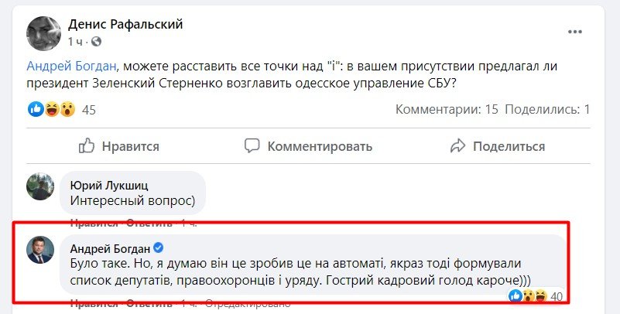Image resolution: width=620 pixels, height=314 pixels.
Task: Show all 15 comments via Комментарии count
Action: (x=446, y=110)
